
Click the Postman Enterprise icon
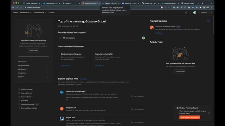[19, 104]
